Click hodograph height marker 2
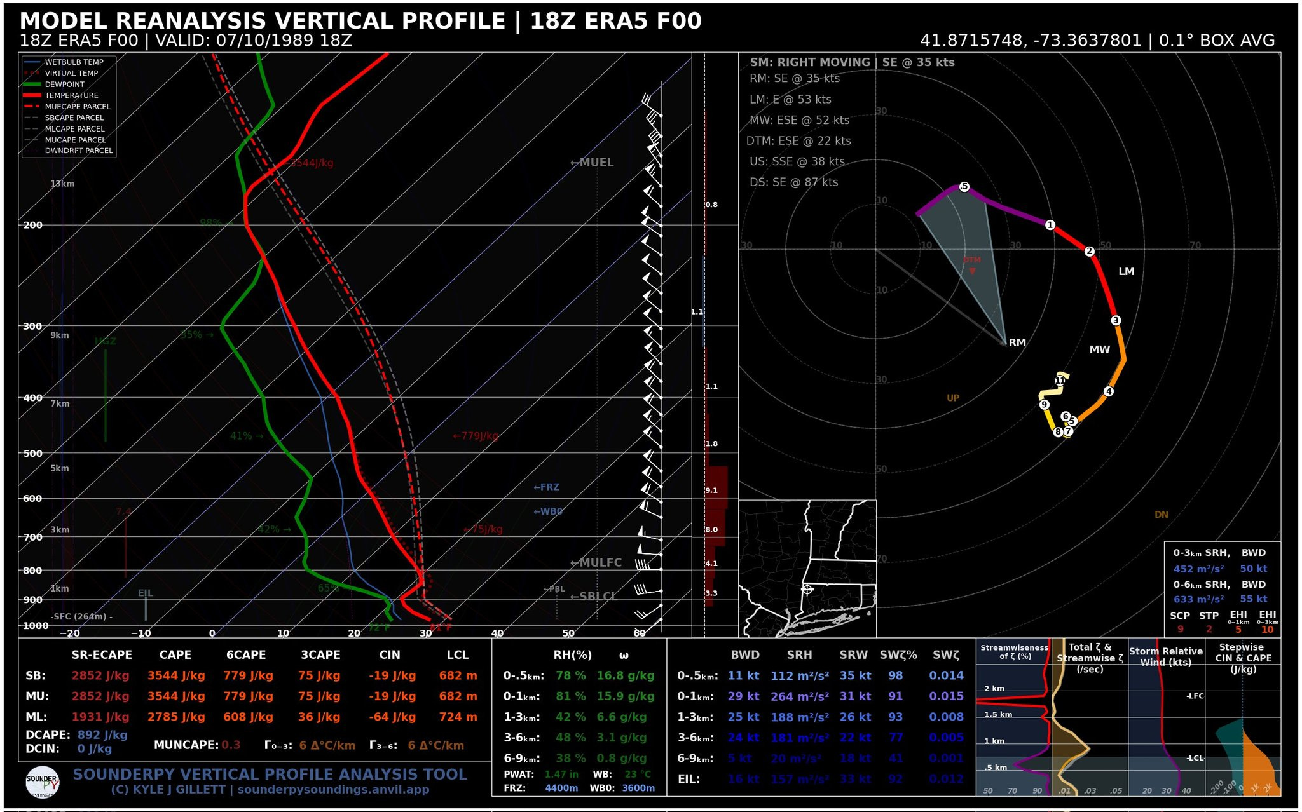 tap(1089, 251)
